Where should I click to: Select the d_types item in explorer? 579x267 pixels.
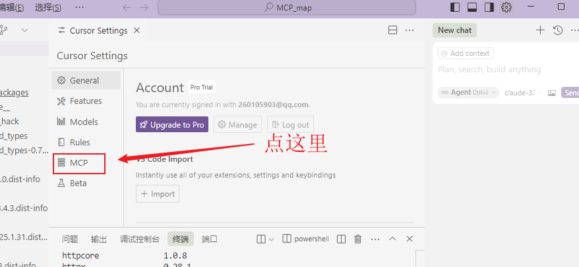click(14, 135)
